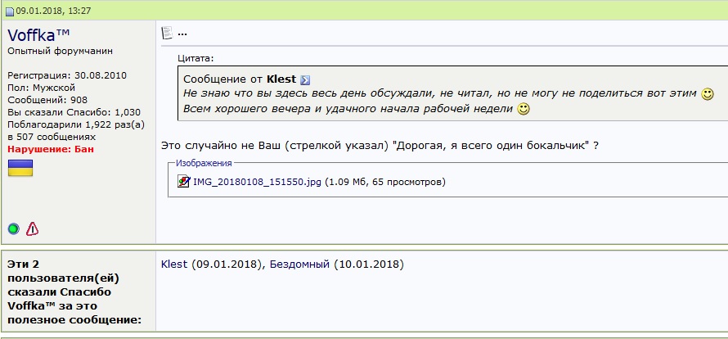Click post timestamp '09.01.2018, 13:27'

click(53, 11)
